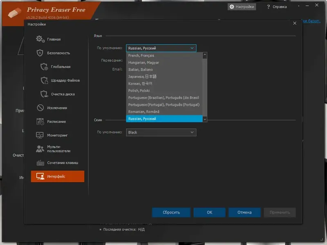
Task: Click the Применить button
Action: (x=280, y=212)
